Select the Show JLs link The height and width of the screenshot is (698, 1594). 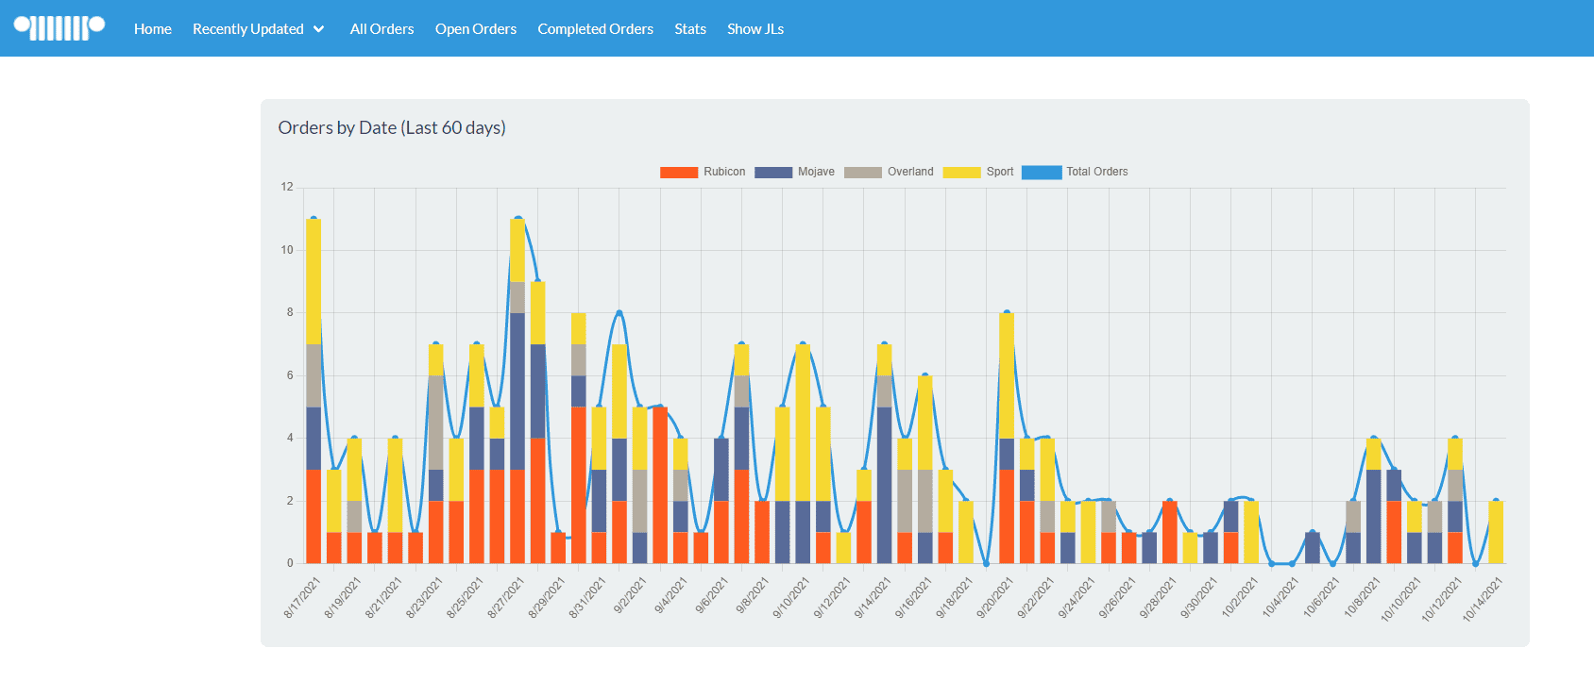point(755,29)
